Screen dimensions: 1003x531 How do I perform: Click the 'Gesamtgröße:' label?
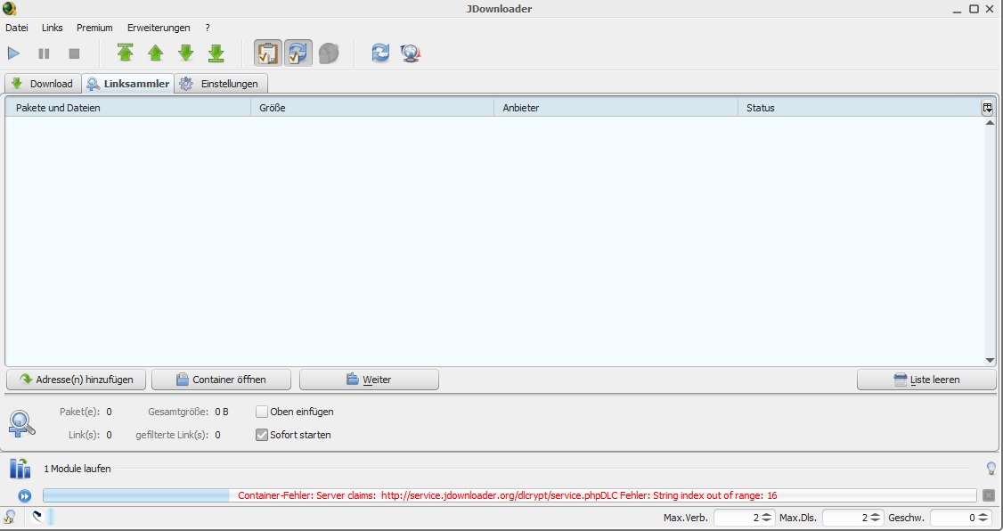click(x=178, y=412)
